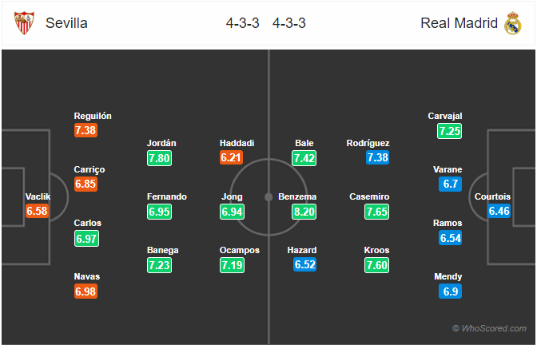Select the Real Madrid team name
The height and width of the screenshot is (345, 537).
tap(459, 23)
